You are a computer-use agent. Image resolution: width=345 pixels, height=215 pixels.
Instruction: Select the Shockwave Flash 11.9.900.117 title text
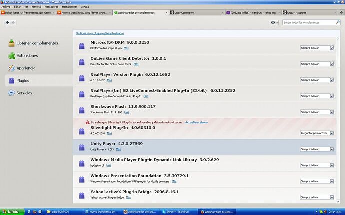click(123, 107)
